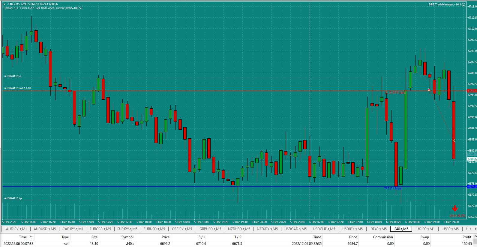This screenshot has height=247, width=477.
Task: Select the USDCHF.s,M5 chart tab
Action: click(324, 229)
